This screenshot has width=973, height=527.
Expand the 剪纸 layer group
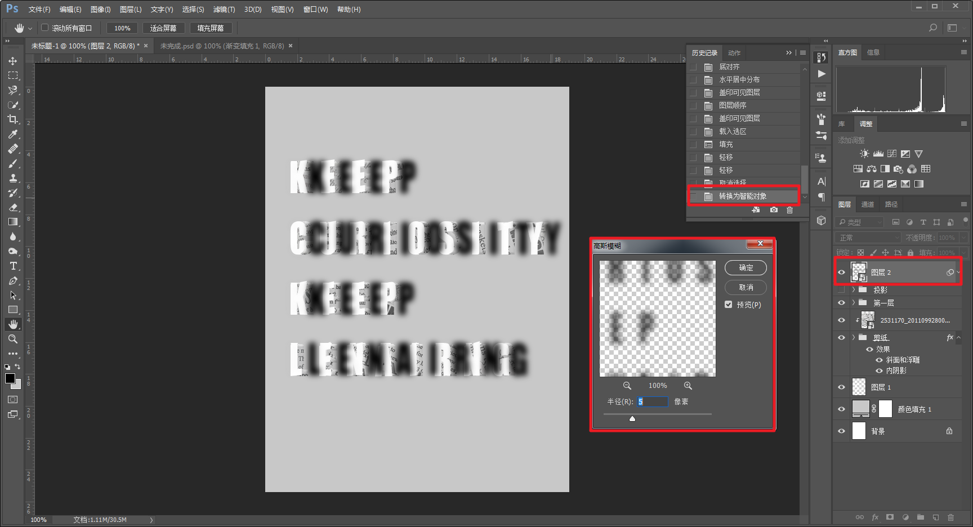854,338
